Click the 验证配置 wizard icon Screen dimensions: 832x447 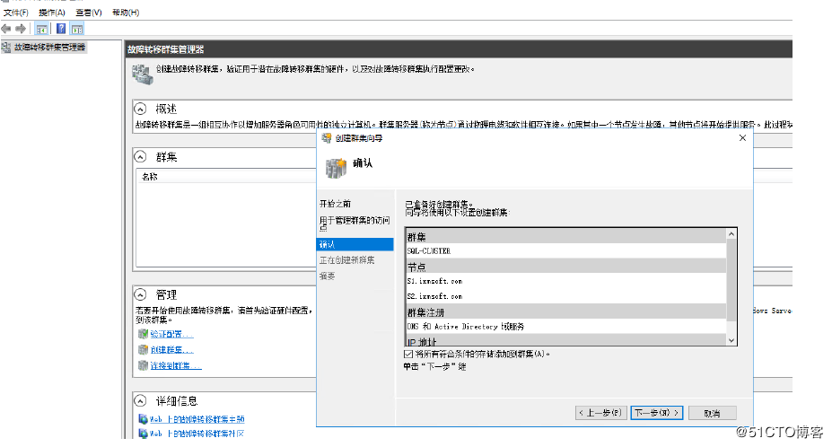pos(143,334)
